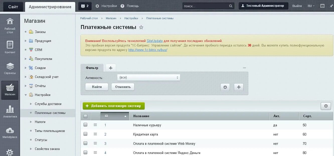Open row menu for Кредитная карта
334x156 pixels.
[x=95, y=134]
